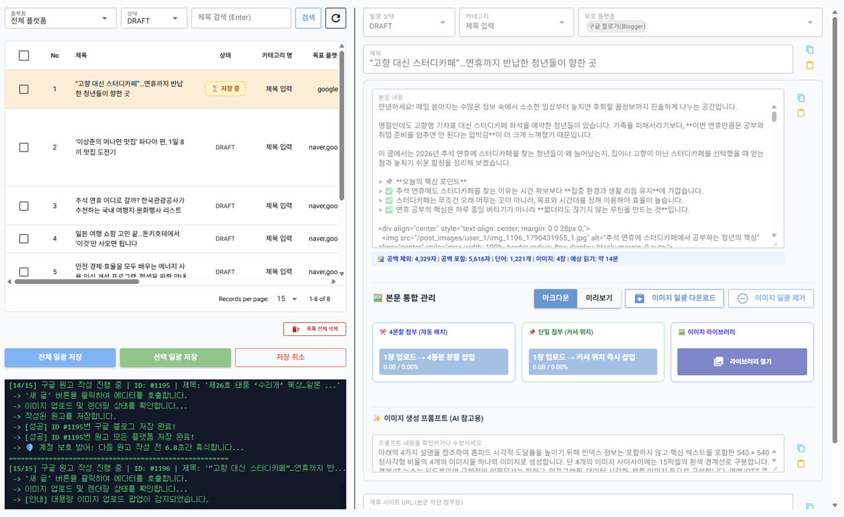Viewport: 844px width, 517px height.
Task: Check row 1 고향 대신 스터디카페 checkbox
Action: pyautogui.click(x=24, y=89)
